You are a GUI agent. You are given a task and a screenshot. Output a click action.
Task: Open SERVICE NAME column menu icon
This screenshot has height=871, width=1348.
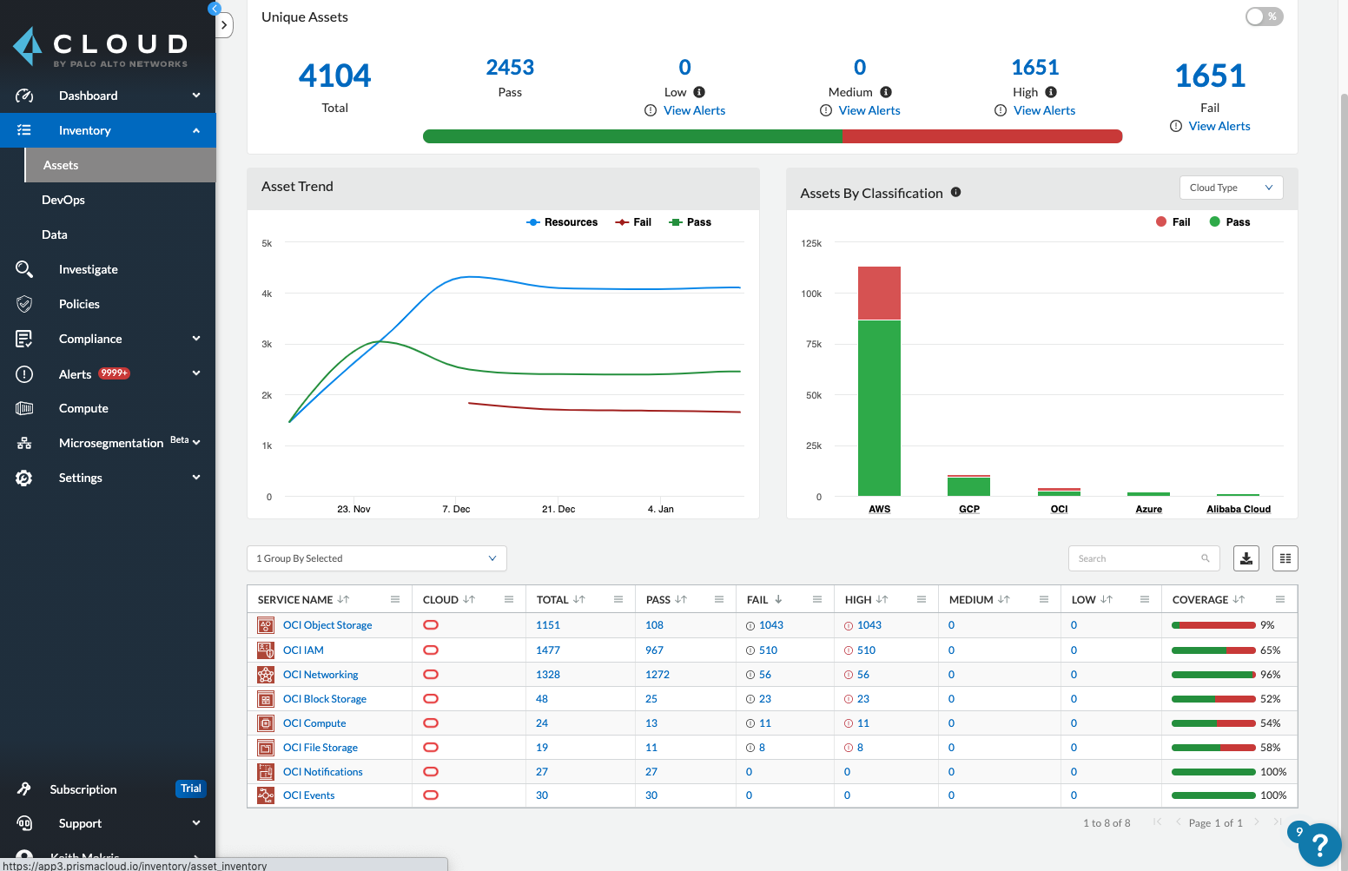click(395, 599)
